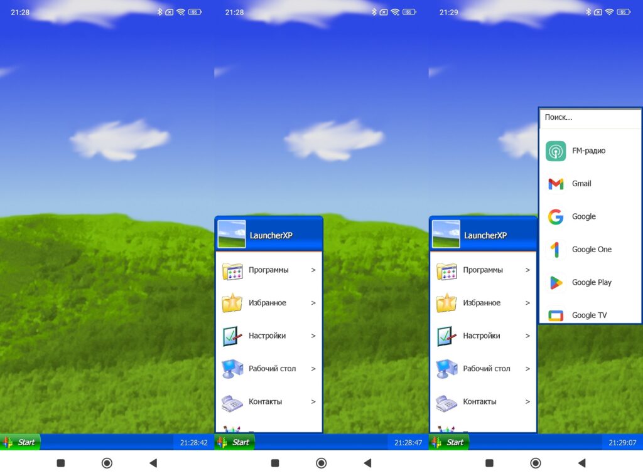Click taskbar clock showing 21:29:07

pos(622,442)
